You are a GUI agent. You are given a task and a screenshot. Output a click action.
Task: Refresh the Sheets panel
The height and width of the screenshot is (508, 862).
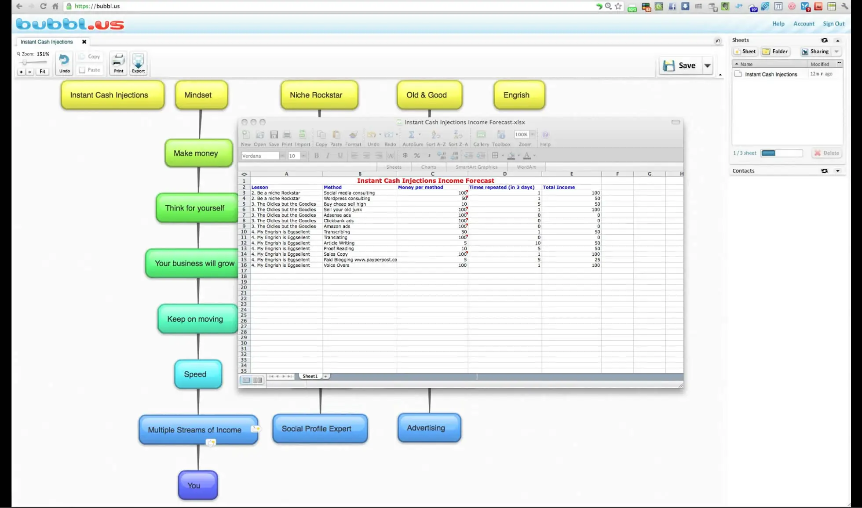click(824, 40)
